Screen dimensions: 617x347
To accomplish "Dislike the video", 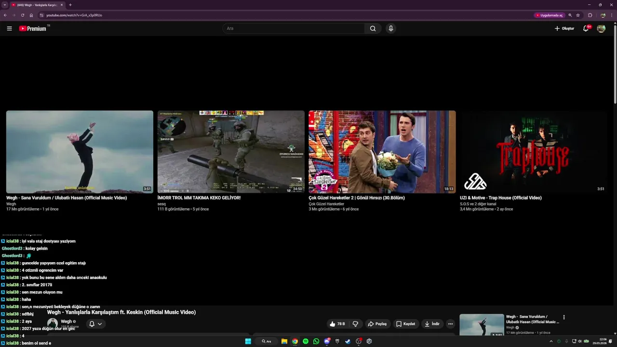I will [355, 324].
